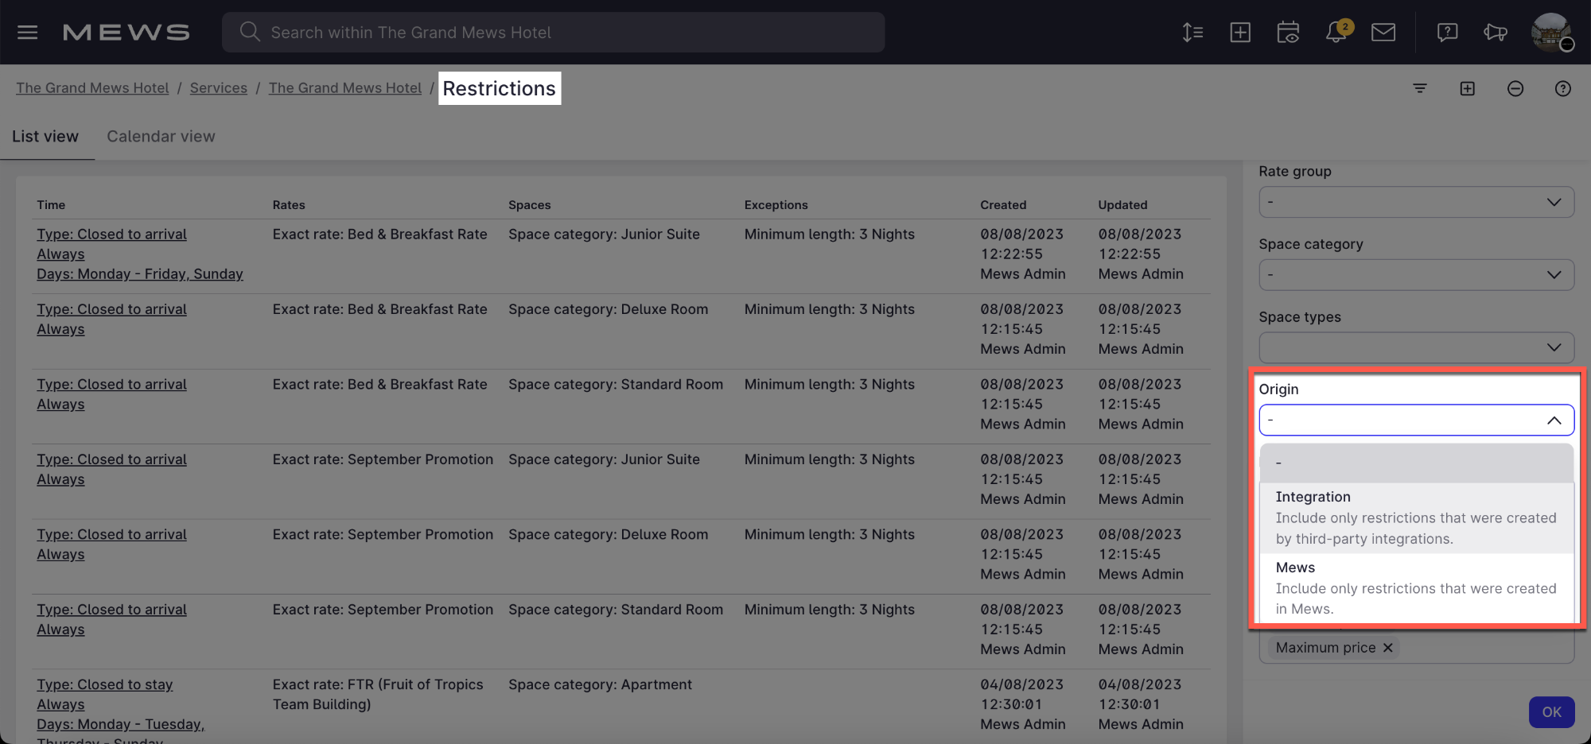Toggle the filter icon on Restrictions page
The height and width of the screenshot is (744, 1591).
tap(1420, 88)
